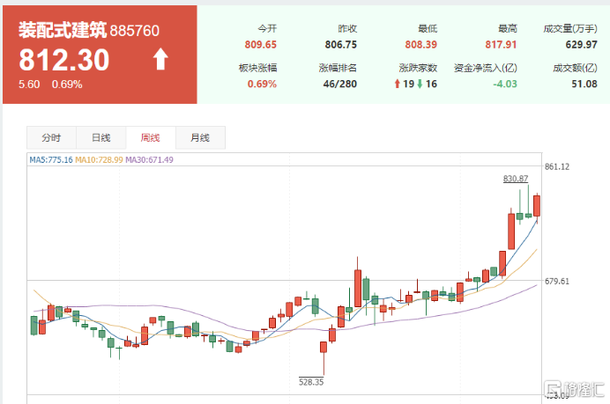This screenshot has height=404, width=610.
Task: Click the MA10:728.99 indicator label
Action: [99, 160]
